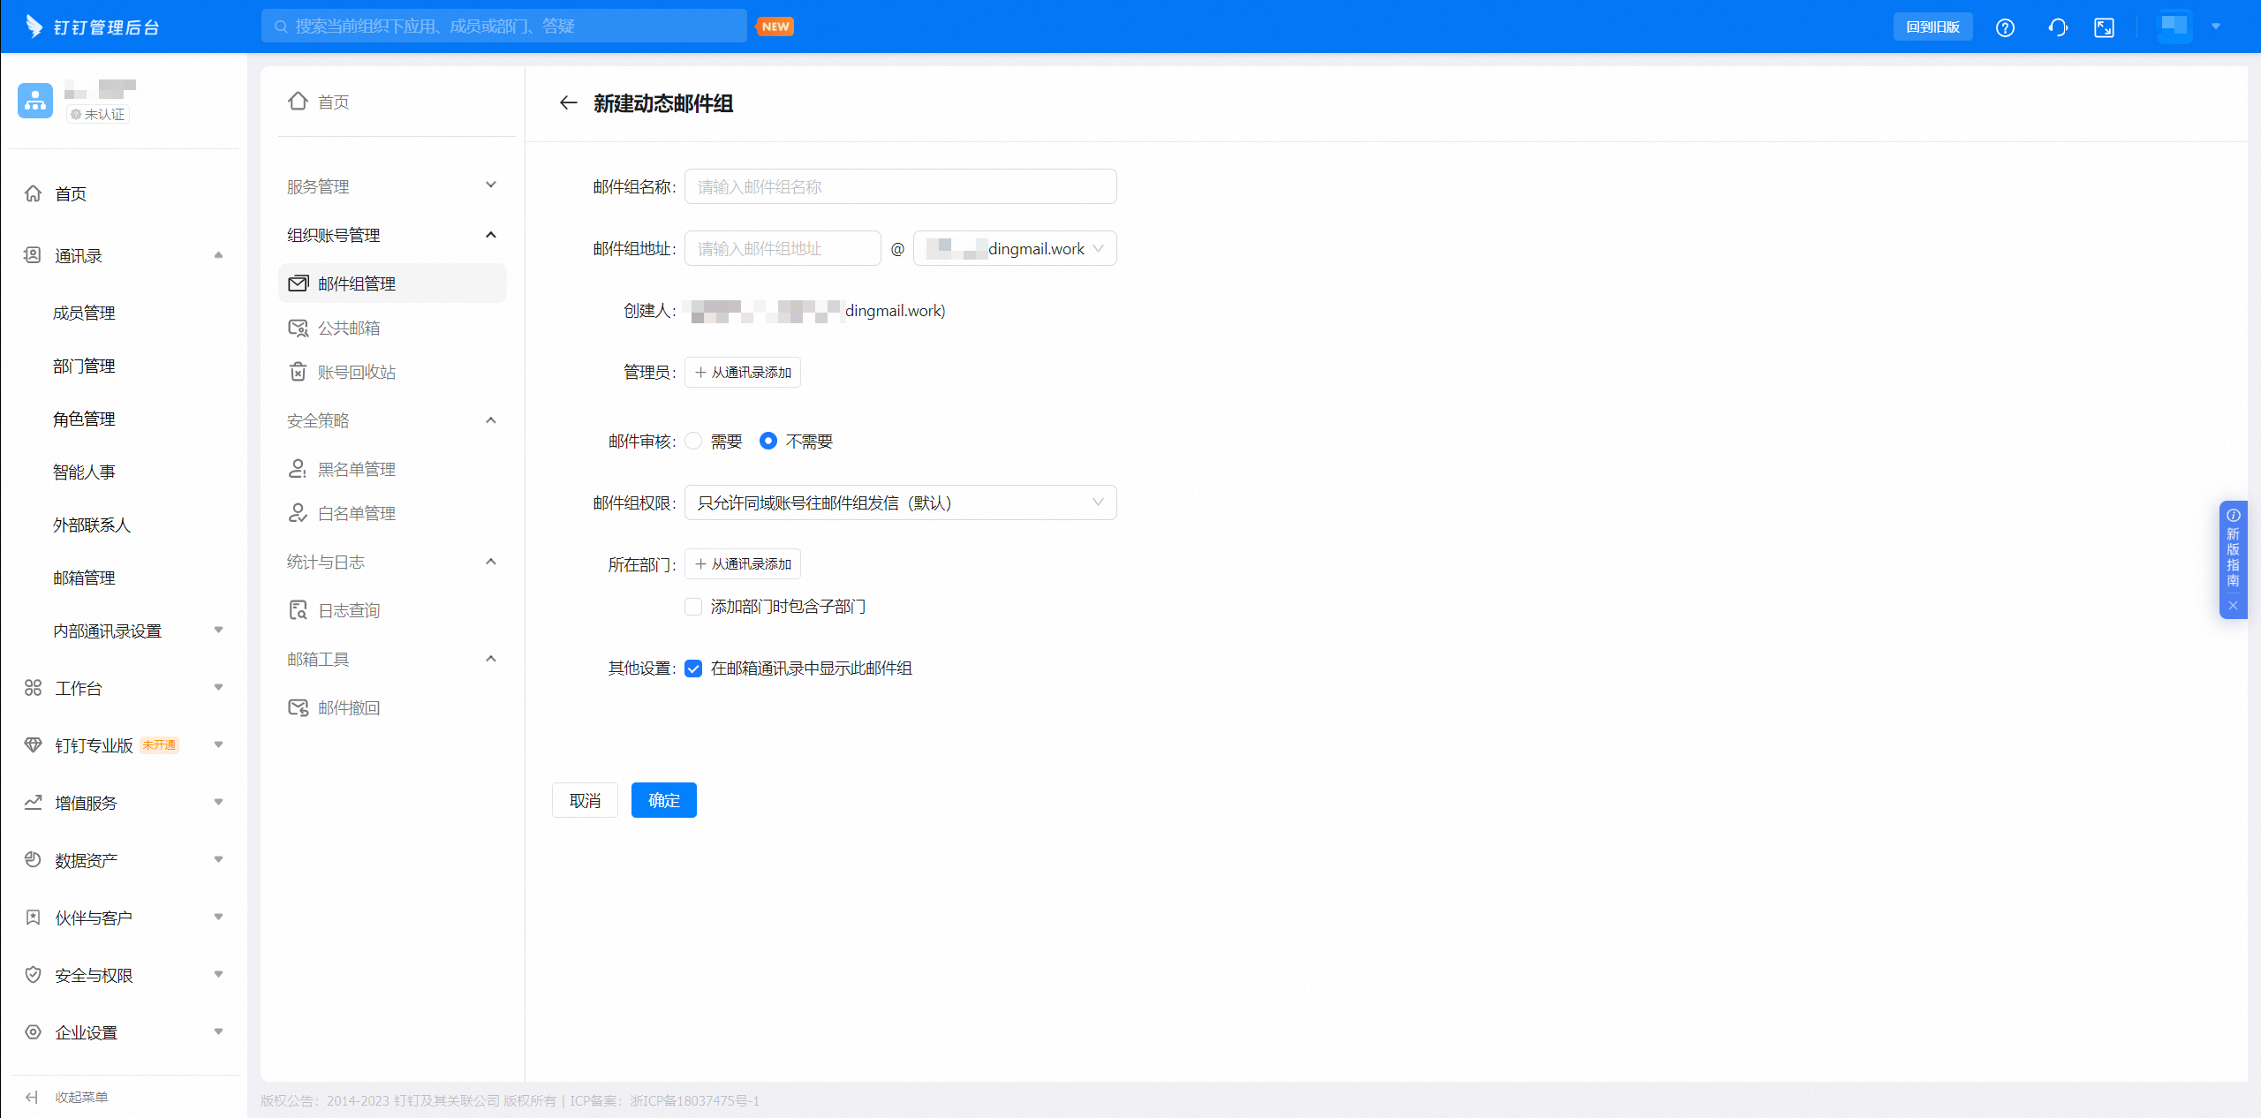Click the envelope icon for 邮件组管理
This screenshot has width=2261, height=1118.
(x=299, y=283)
